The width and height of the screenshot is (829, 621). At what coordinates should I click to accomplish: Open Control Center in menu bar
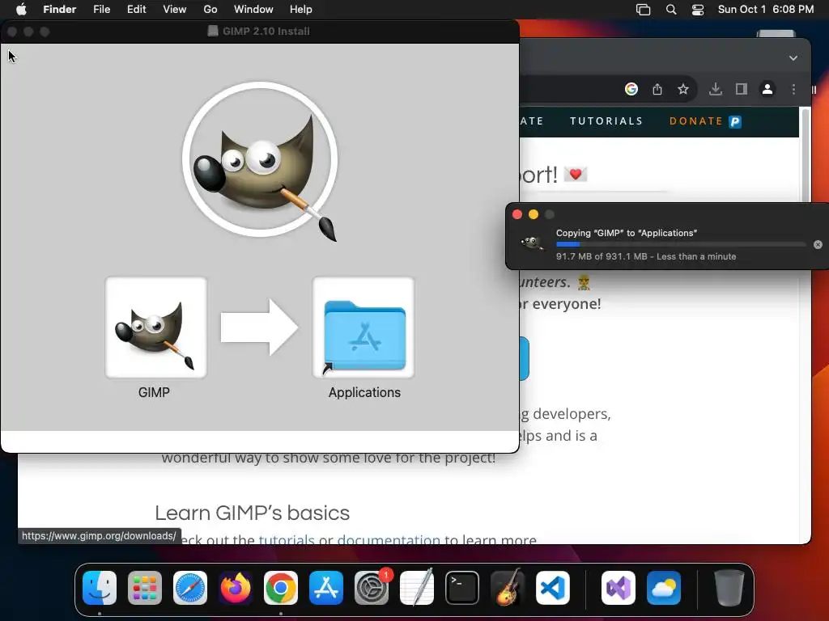(698, 10)
